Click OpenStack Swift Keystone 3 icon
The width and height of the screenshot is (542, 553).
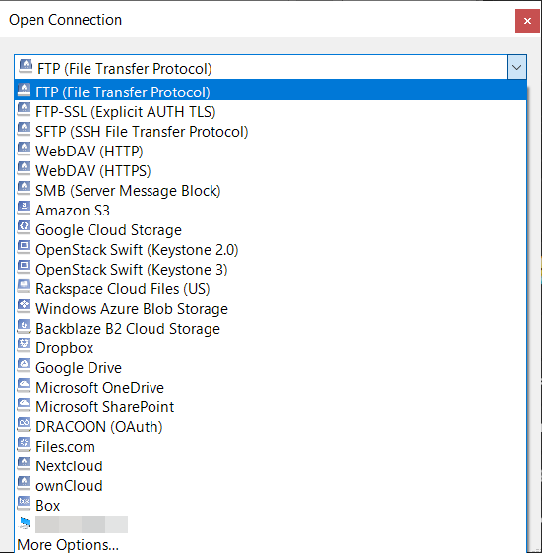coord(24,267)
